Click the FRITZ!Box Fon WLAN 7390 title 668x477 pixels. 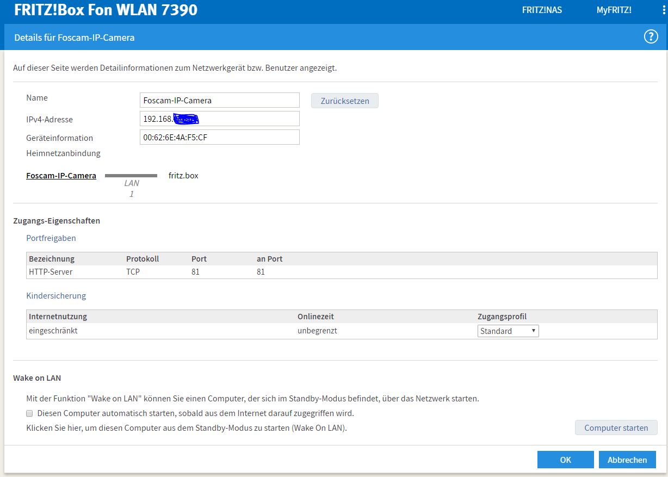coord(106,10)
